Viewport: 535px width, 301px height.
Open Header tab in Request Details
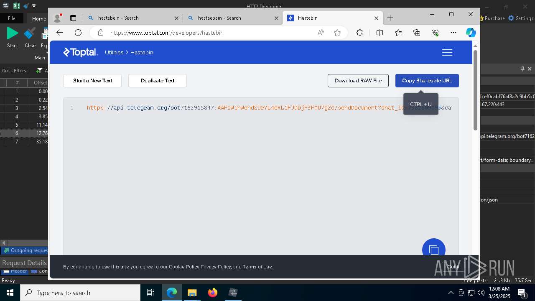tap(15, 271)
